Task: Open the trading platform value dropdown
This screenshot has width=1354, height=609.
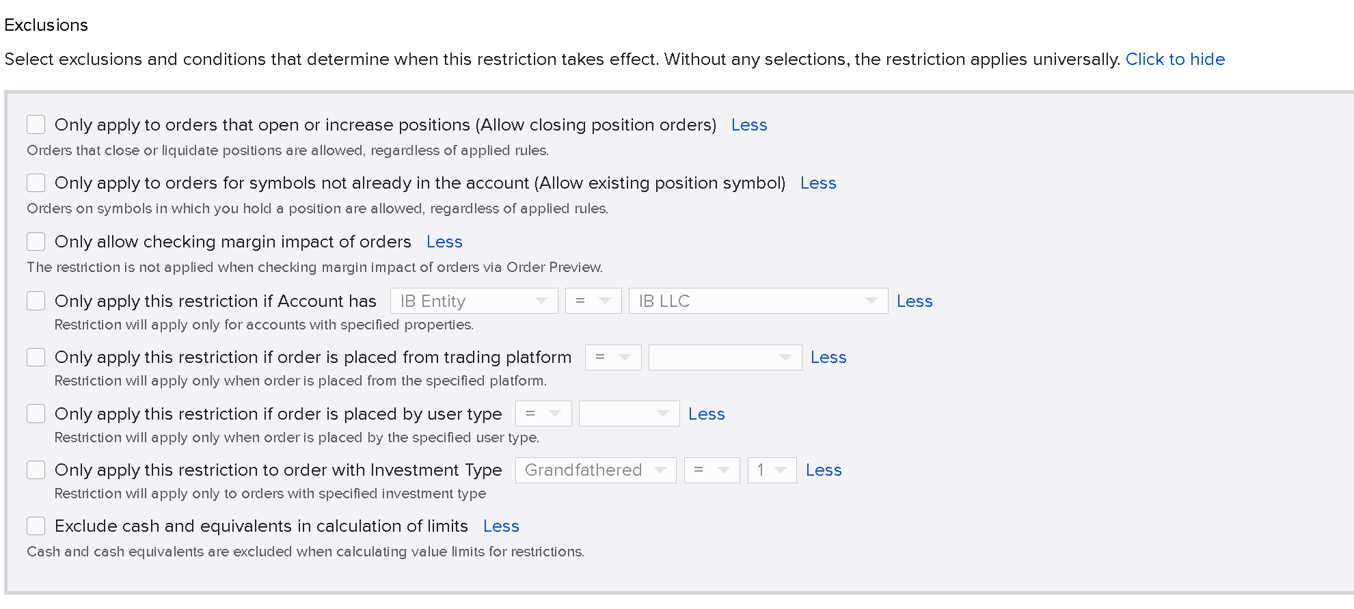Action: pos(725,357)
